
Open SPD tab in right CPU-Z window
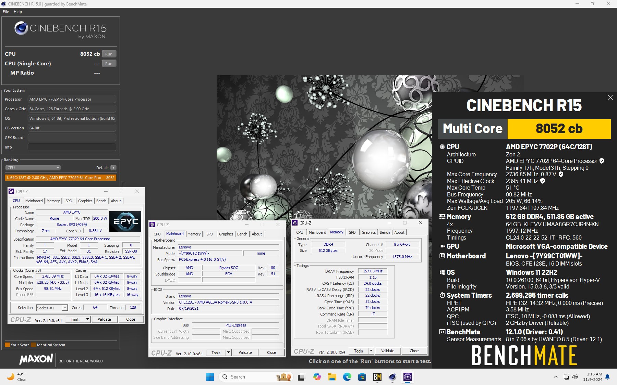[352, 232]
